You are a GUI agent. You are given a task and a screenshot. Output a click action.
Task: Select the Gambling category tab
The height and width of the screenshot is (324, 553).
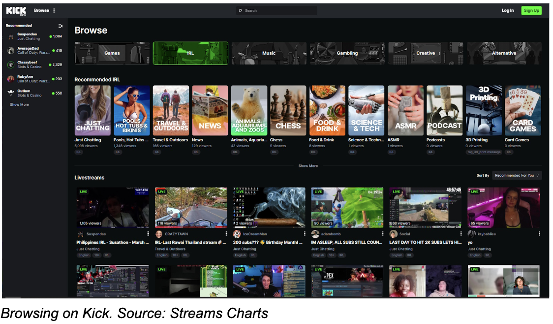(347, 53)
